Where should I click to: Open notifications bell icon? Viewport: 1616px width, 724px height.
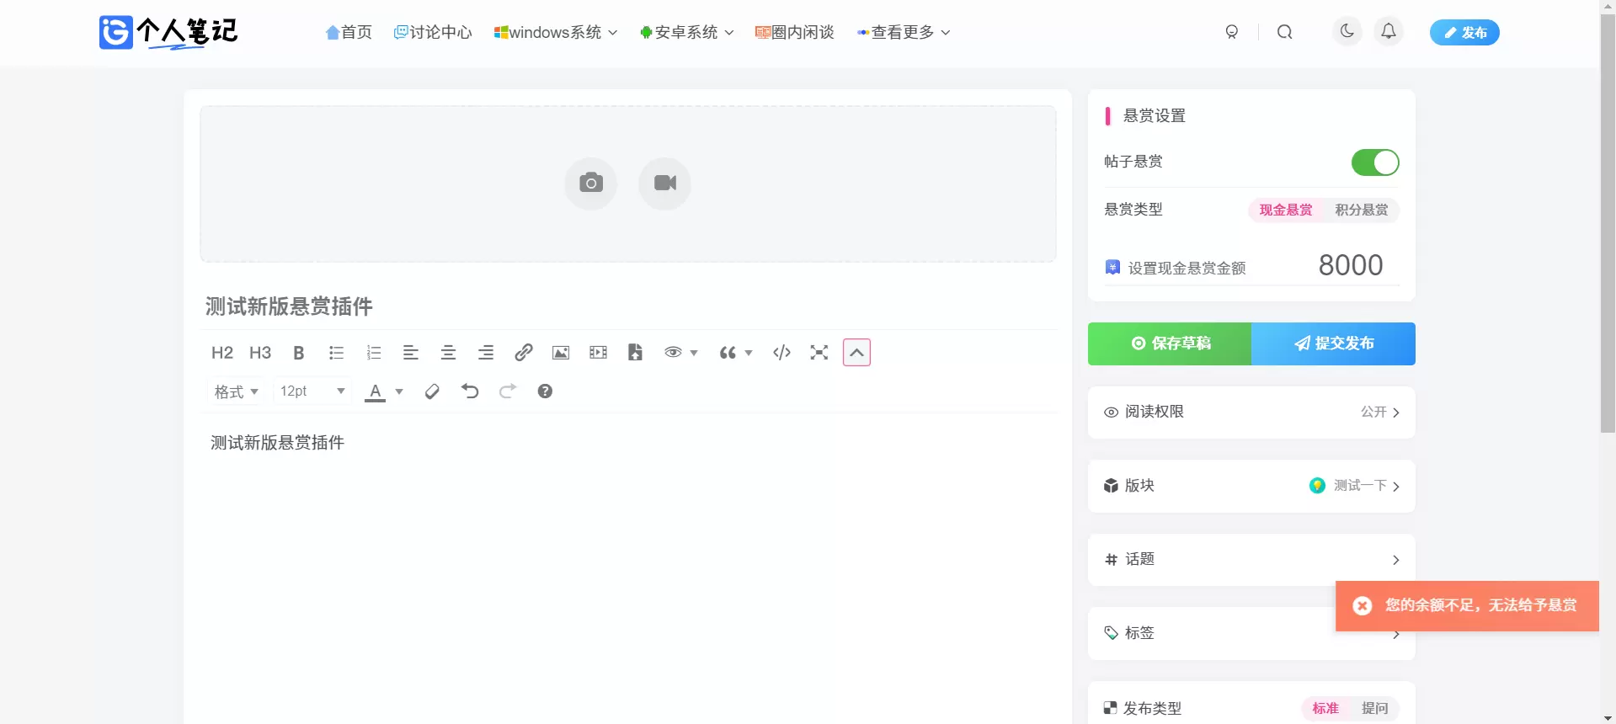(x=1389, y=32)
